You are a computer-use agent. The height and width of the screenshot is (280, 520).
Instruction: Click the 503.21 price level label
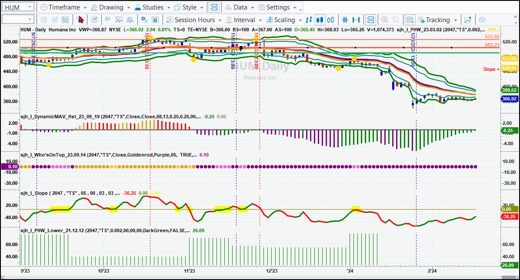click(x=492, y=45)
